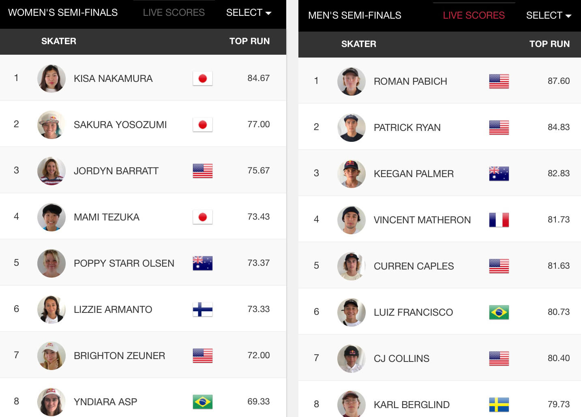Click the USA flag beside Jordyn Barratt
Image resolution: width=581 pixels, height=417 pixels.
[x=203, y=171]
